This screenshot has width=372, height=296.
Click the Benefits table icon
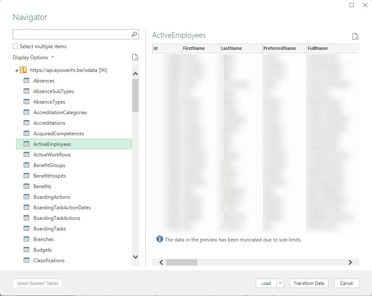(26, 186)
